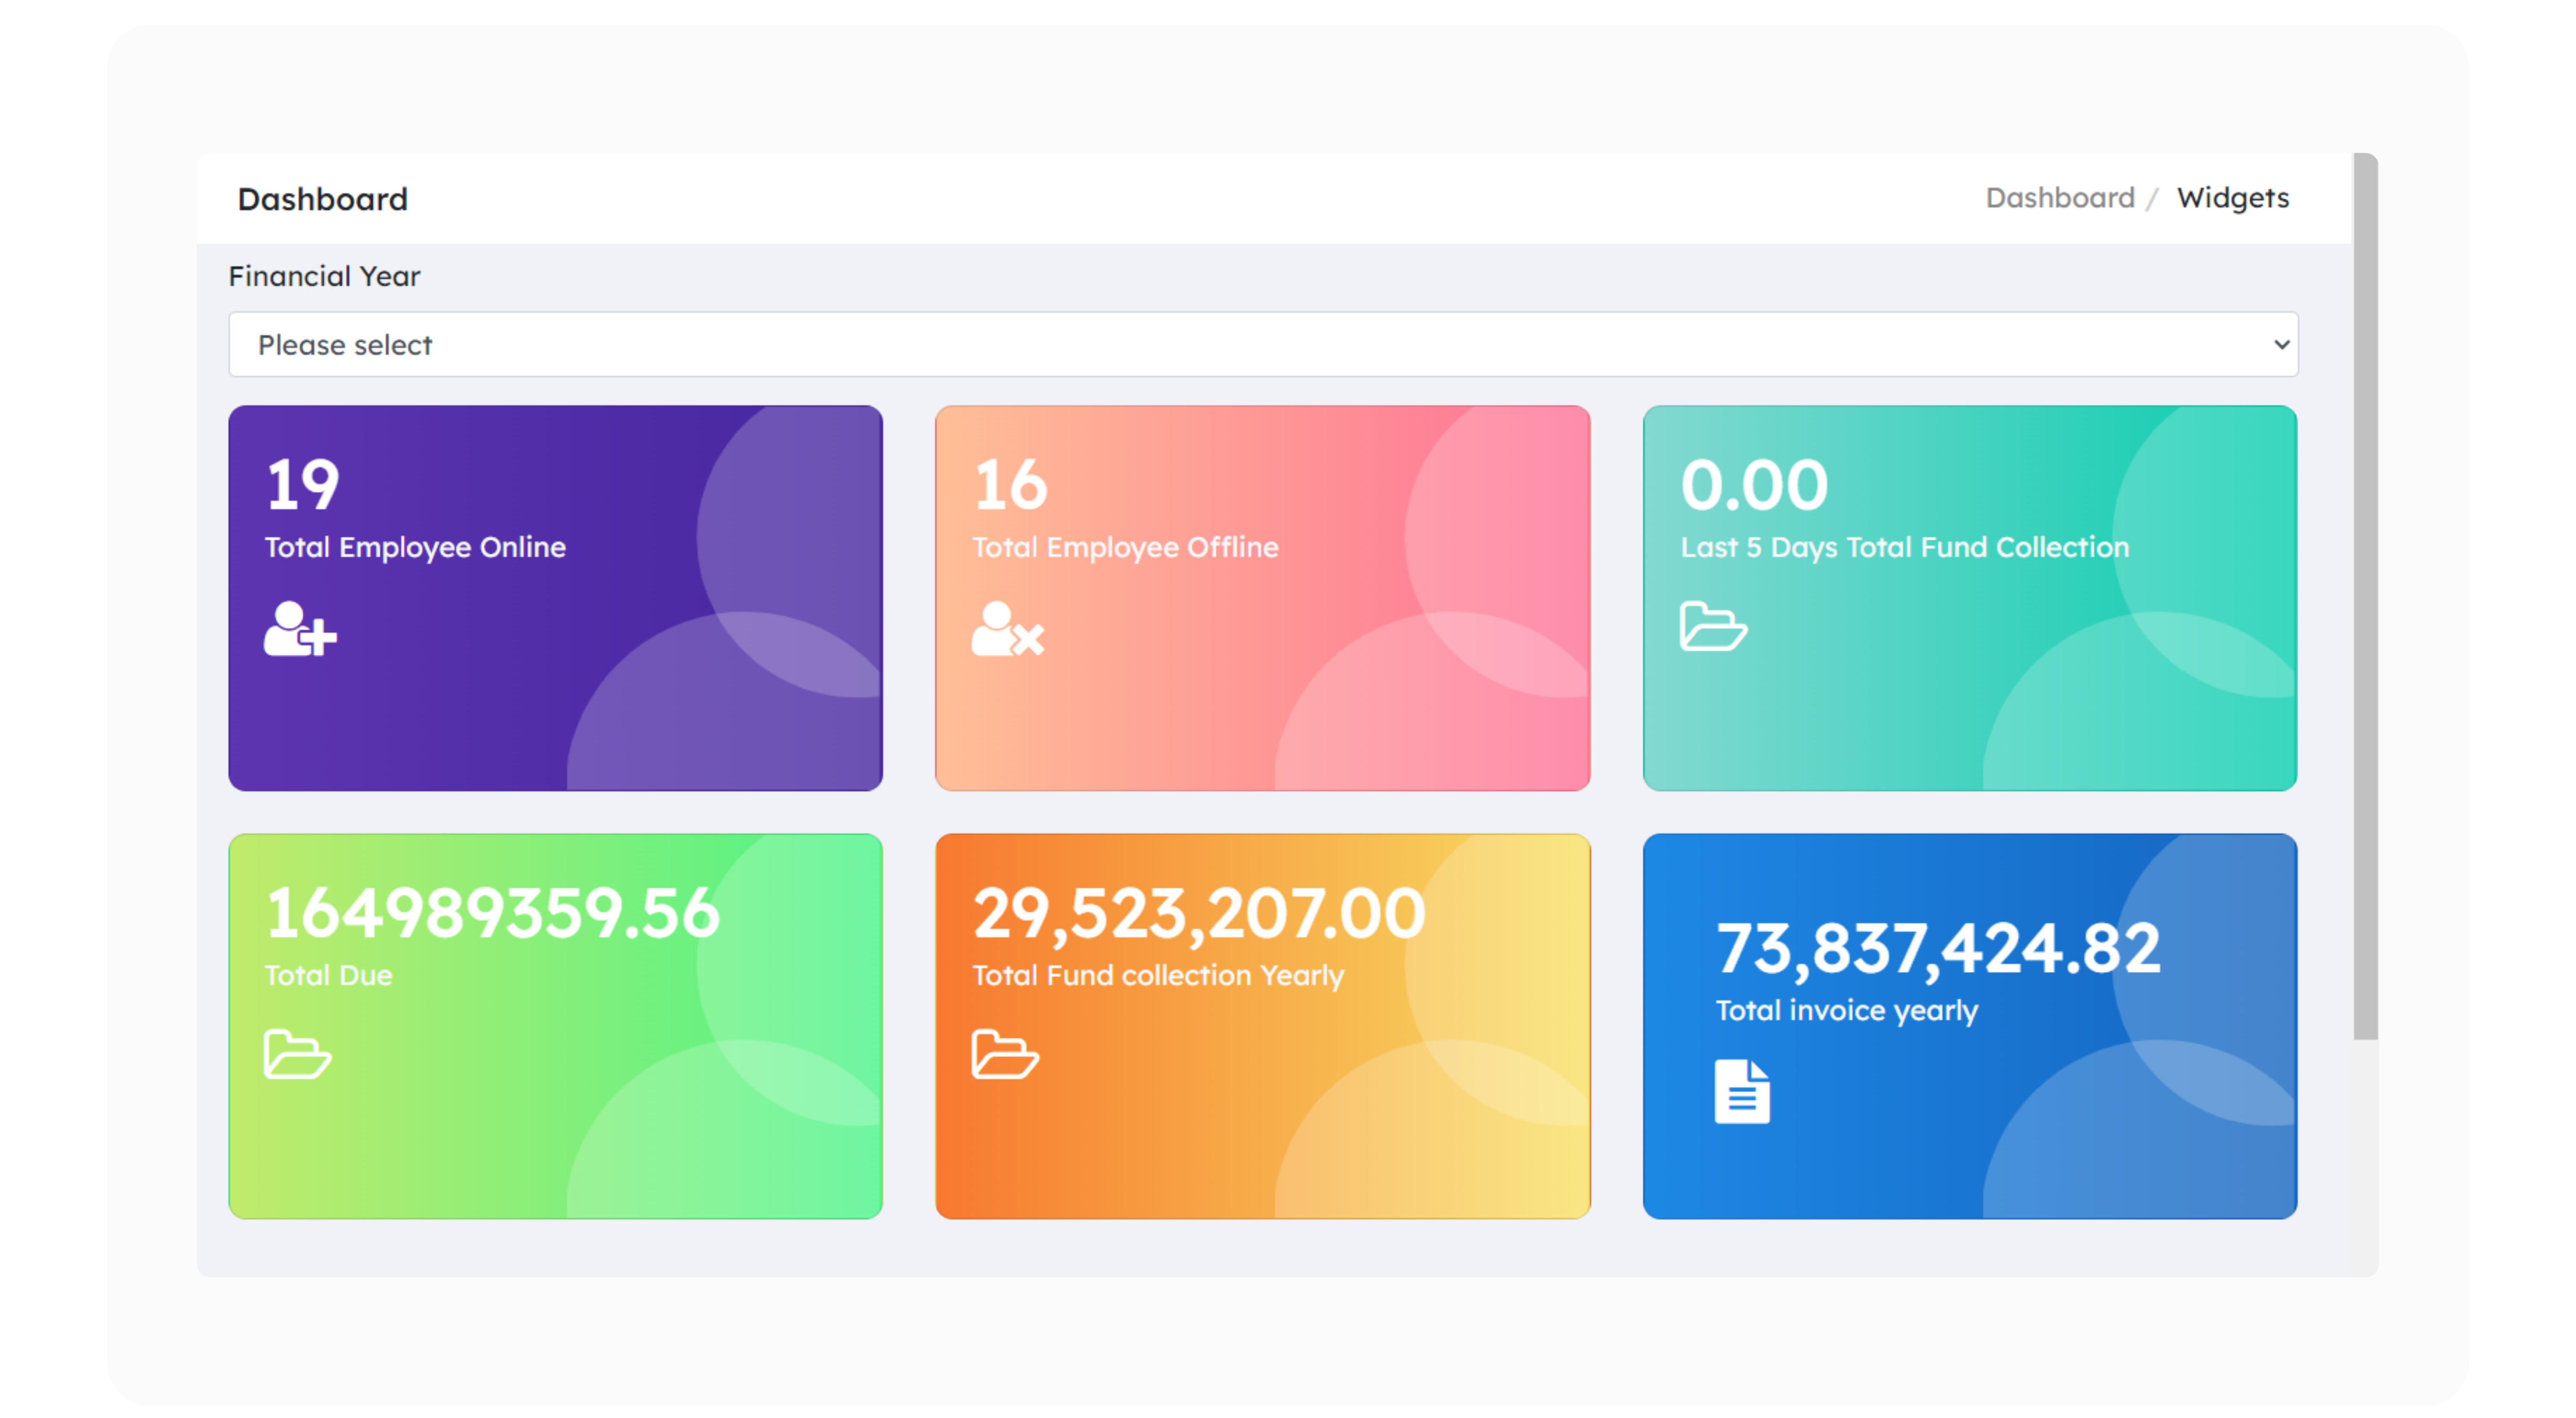
Task: Click the 29,523,207.00 yearly fund amount
Action: [1198, 913]
